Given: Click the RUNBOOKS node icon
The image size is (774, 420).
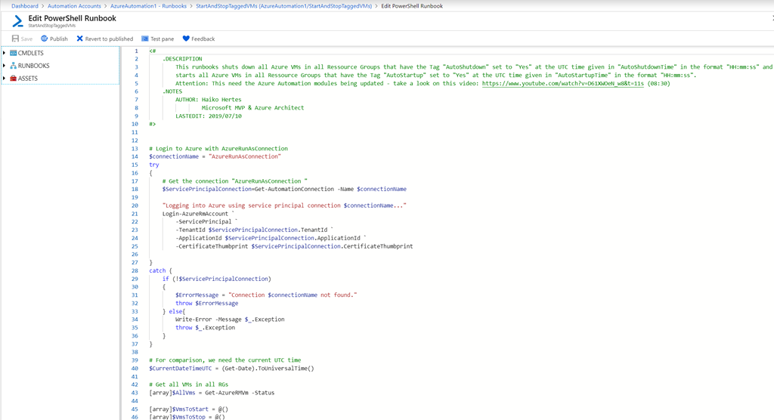Looking at the screenshot, I should [13, 66].
